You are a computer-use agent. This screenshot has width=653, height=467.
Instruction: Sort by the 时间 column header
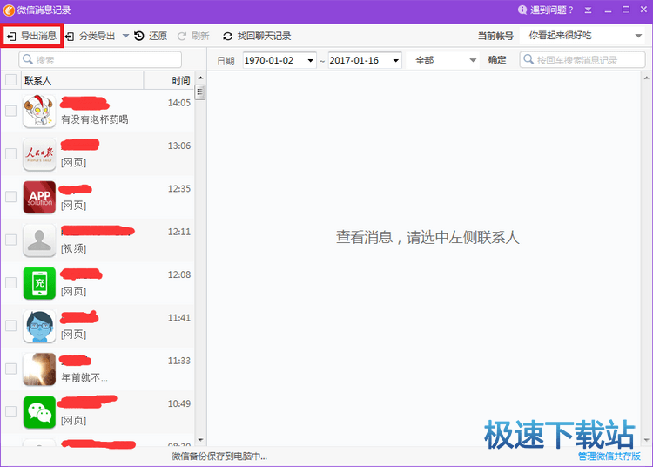coord(180,80)
